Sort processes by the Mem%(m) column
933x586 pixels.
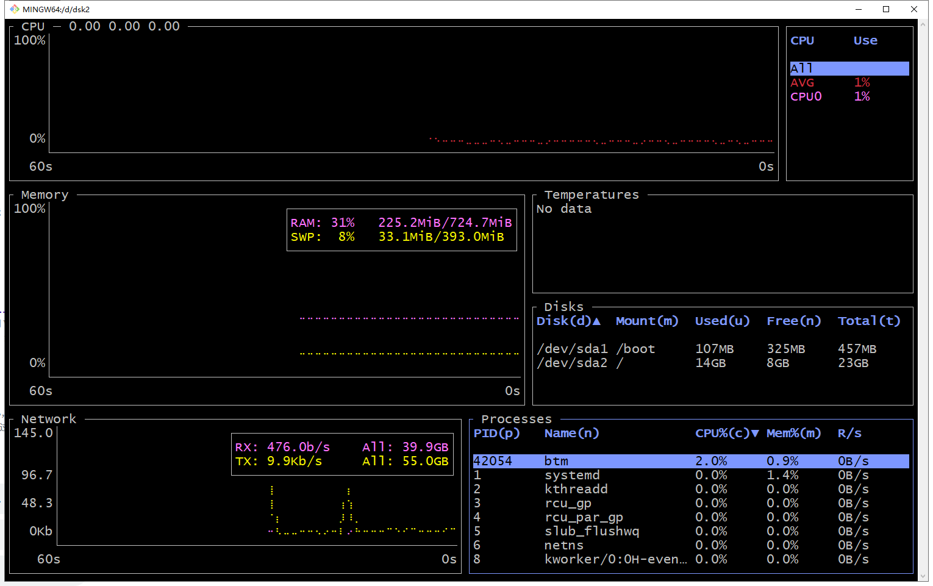coord(793,433)
